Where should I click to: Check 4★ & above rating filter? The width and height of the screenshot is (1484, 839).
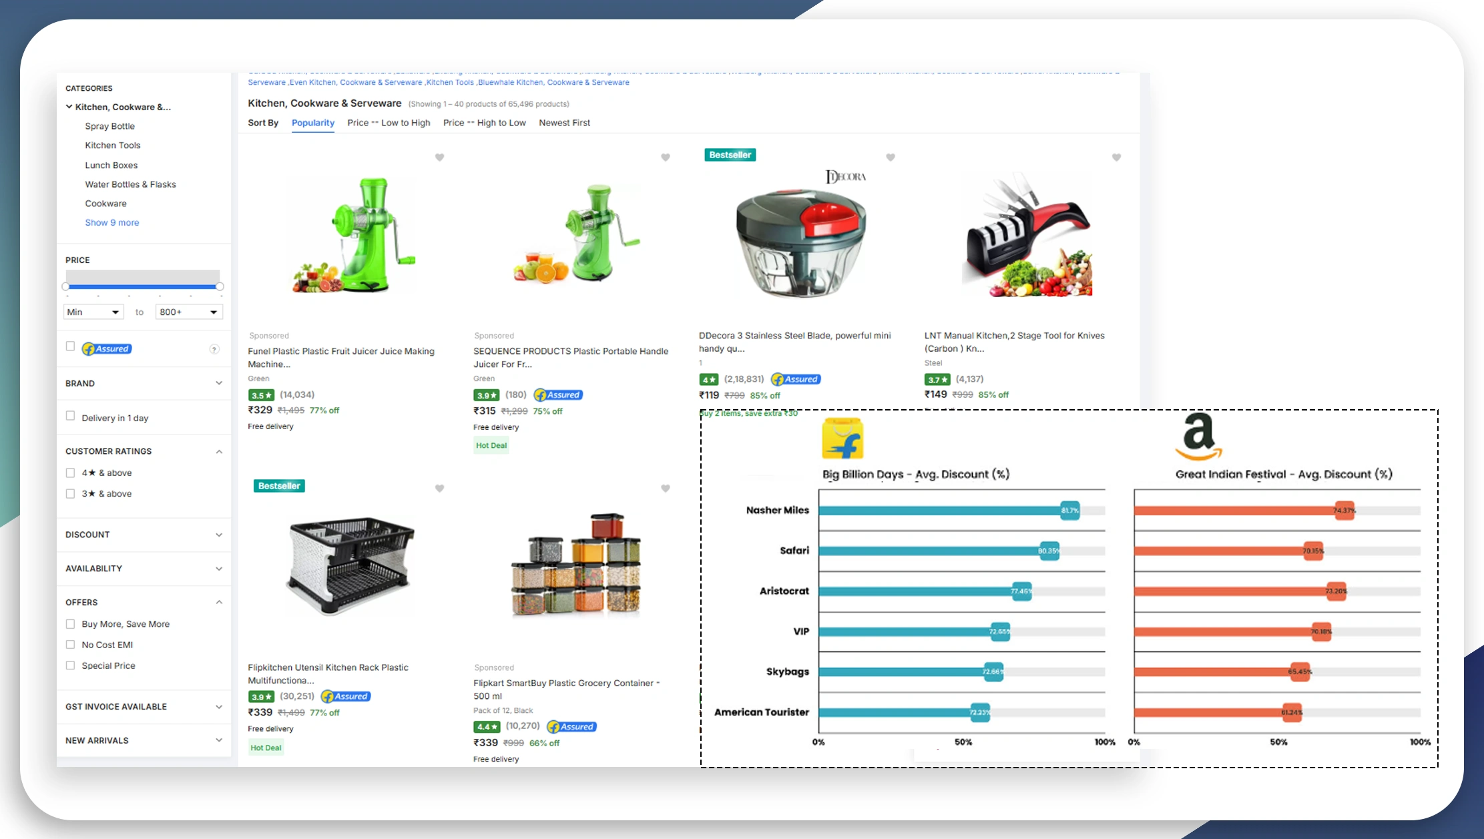coord(70,473)
